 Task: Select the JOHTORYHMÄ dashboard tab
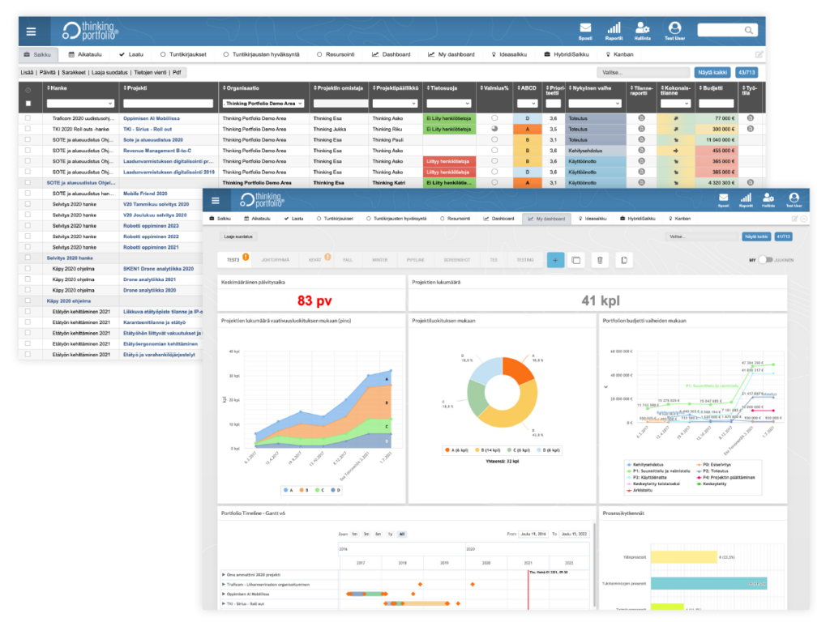(x=277, y=260)
